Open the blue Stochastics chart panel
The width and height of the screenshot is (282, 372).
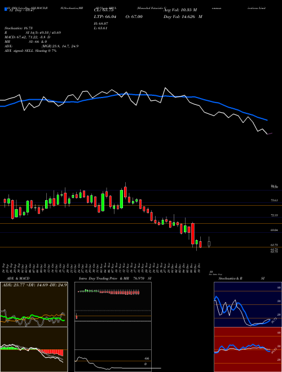pyautogui.click(x=248, y=304)
